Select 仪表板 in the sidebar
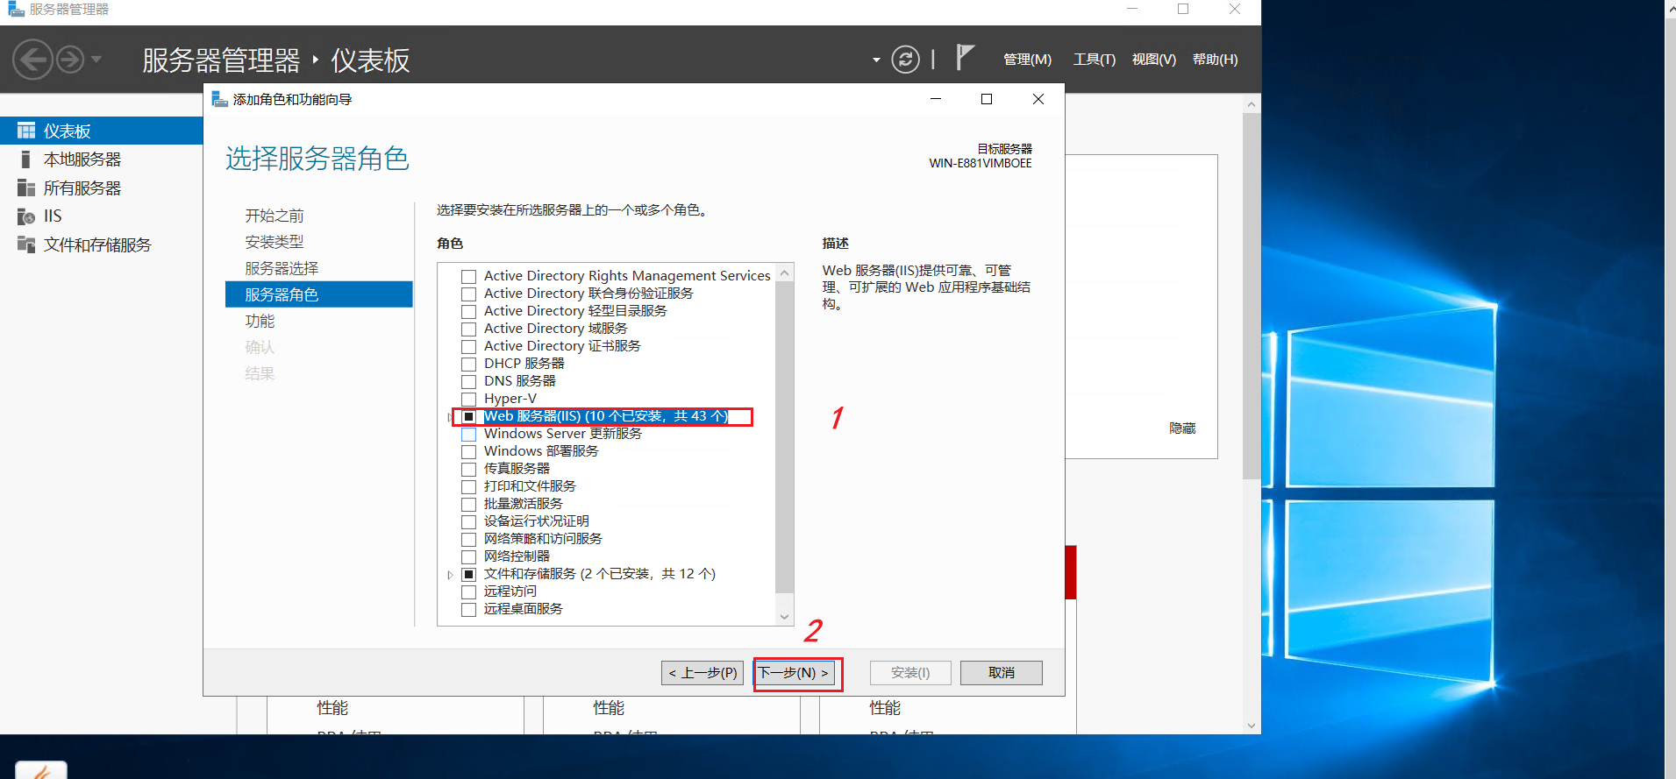The width and height of the screenshot is (1676, 779). [102, 131]
